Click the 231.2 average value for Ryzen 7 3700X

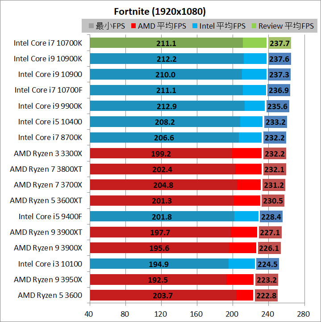coord(274,185)
